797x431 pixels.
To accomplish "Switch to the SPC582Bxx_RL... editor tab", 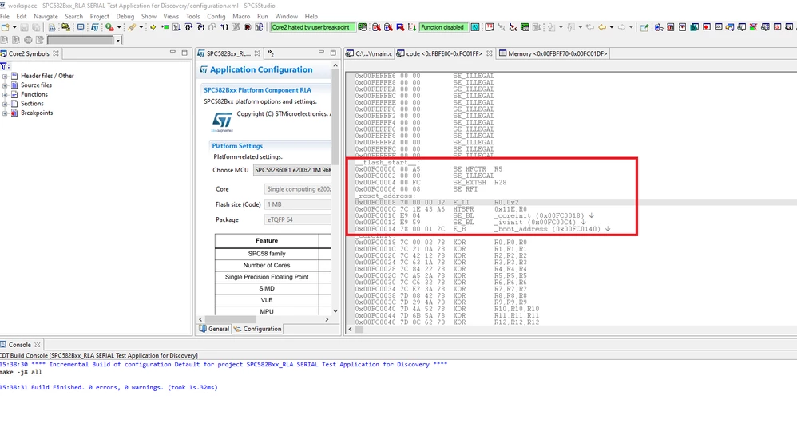I will (228, 53).
